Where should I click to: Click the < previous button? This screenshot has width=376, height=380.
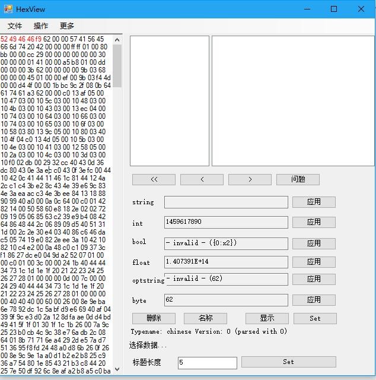[x=202, y=179]
